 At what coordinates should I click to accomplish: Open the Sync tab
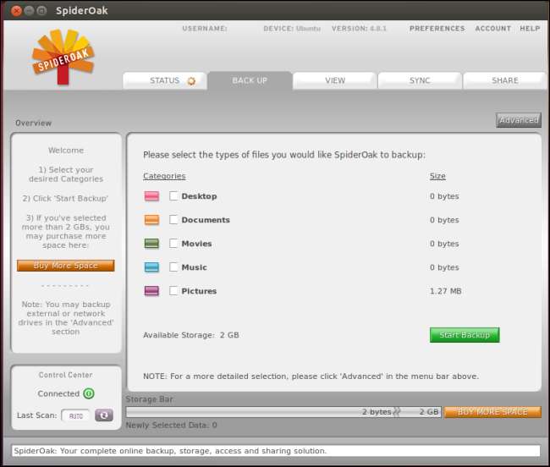(x=420, y=80)
